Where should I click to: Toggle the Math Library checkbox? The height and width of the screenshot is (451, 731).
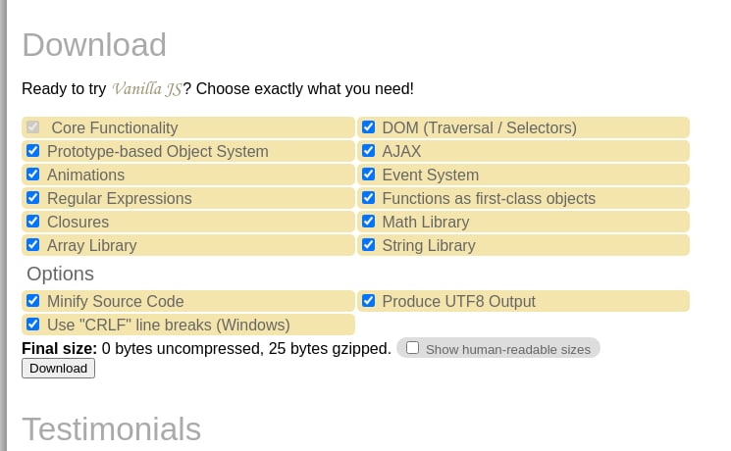coord(368,222)
